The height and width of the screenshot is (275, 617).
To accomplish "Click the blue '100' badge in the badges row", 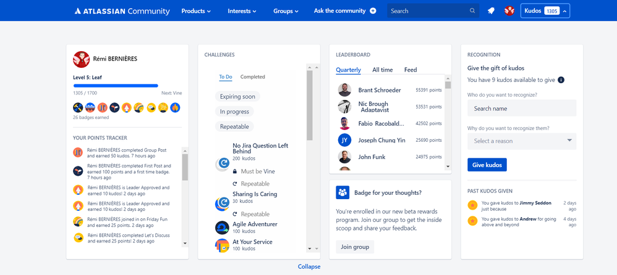I will tap(90, 107).
